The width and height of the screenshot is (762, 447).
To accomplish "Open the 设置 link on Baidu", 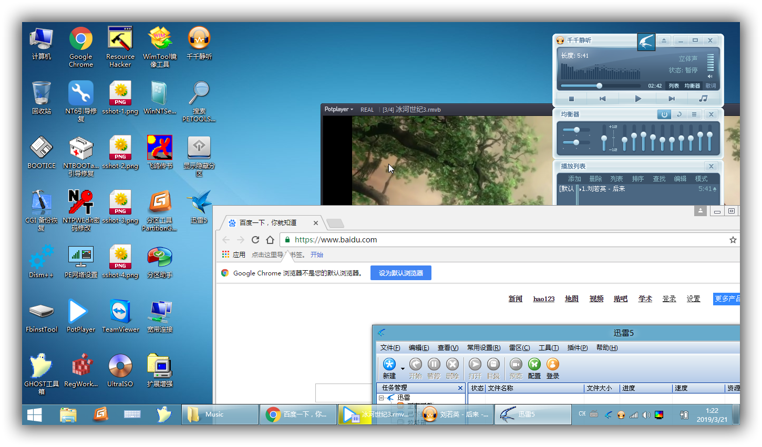I will [x=694, y=299].
